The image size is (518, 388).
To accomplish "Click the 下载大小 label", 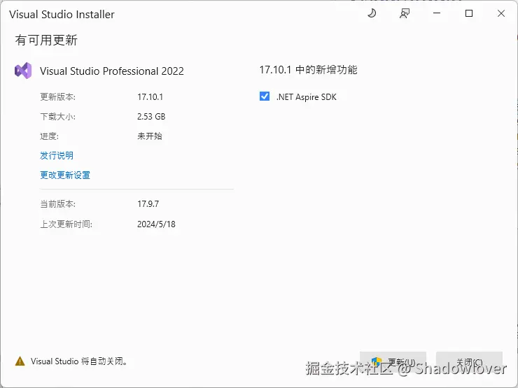I will coord(58,117).
